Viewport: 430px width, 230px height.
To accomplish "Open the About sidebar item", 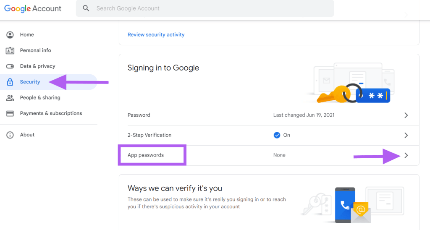I will click(x=27, y=135).
